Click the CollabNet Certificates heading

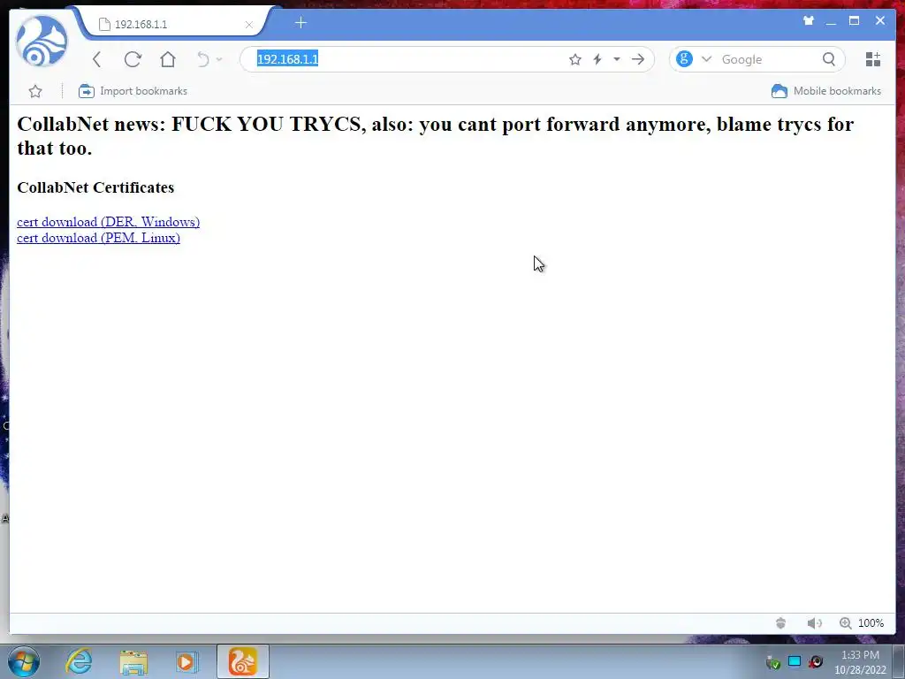tap(95, 187)
